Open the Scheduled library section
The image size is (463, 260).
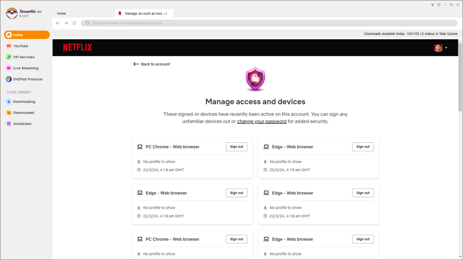pyautogui.click(x=22, y=124)
